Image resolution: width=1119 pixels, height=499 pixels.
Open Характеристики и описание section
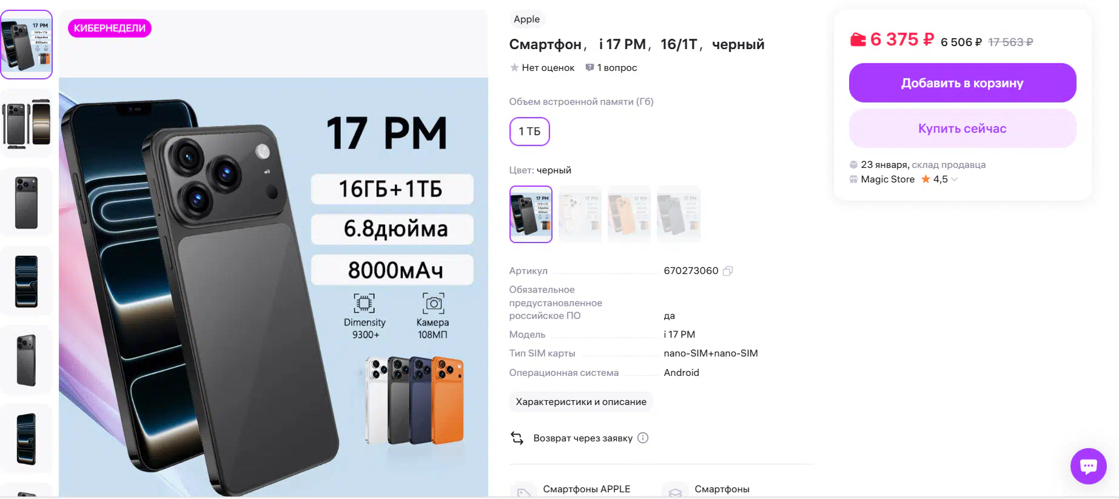581,402
